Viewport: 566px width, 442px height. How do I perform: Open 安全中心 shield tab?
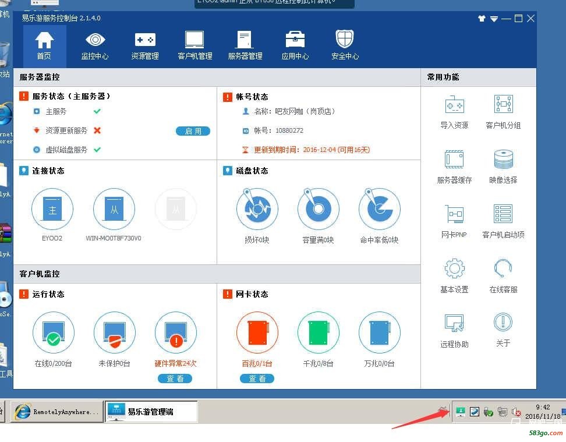[x=345, y=45]
